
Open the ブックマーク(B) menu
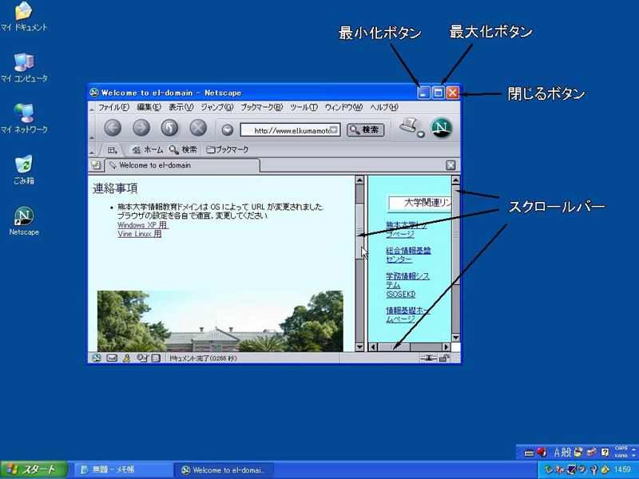[261, 107]
